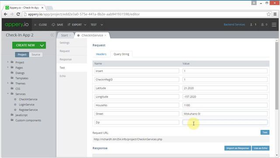Click the appery.io logo
Image resolution: width=280 pixels, height=158 pixels.
click(17, 25)
